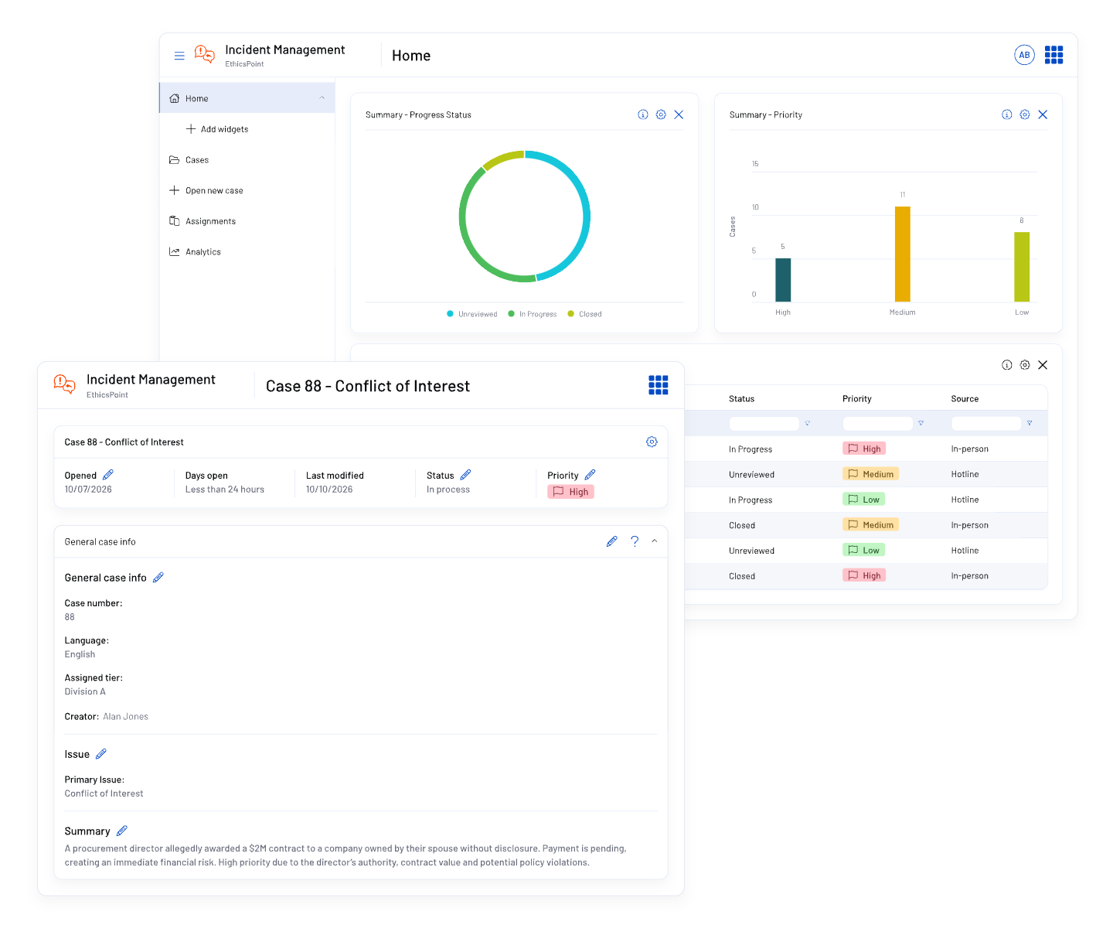This screenshot has width=1113, height=928.
Task: Show info for Summary - Progress Status widget
Action: 643,114
